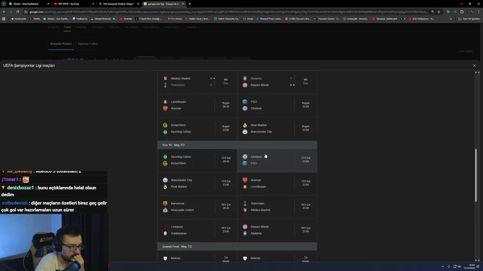The width and height of the screenshot is (483, 271).
Task: Click Manchester City vs Real Madrid 17/3 fixture
Action: point(197,183)
